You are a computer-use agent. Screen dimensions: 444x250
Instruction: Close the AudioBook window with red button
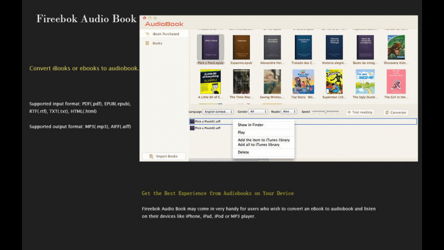pyautogui.click(x=144, y=18)
